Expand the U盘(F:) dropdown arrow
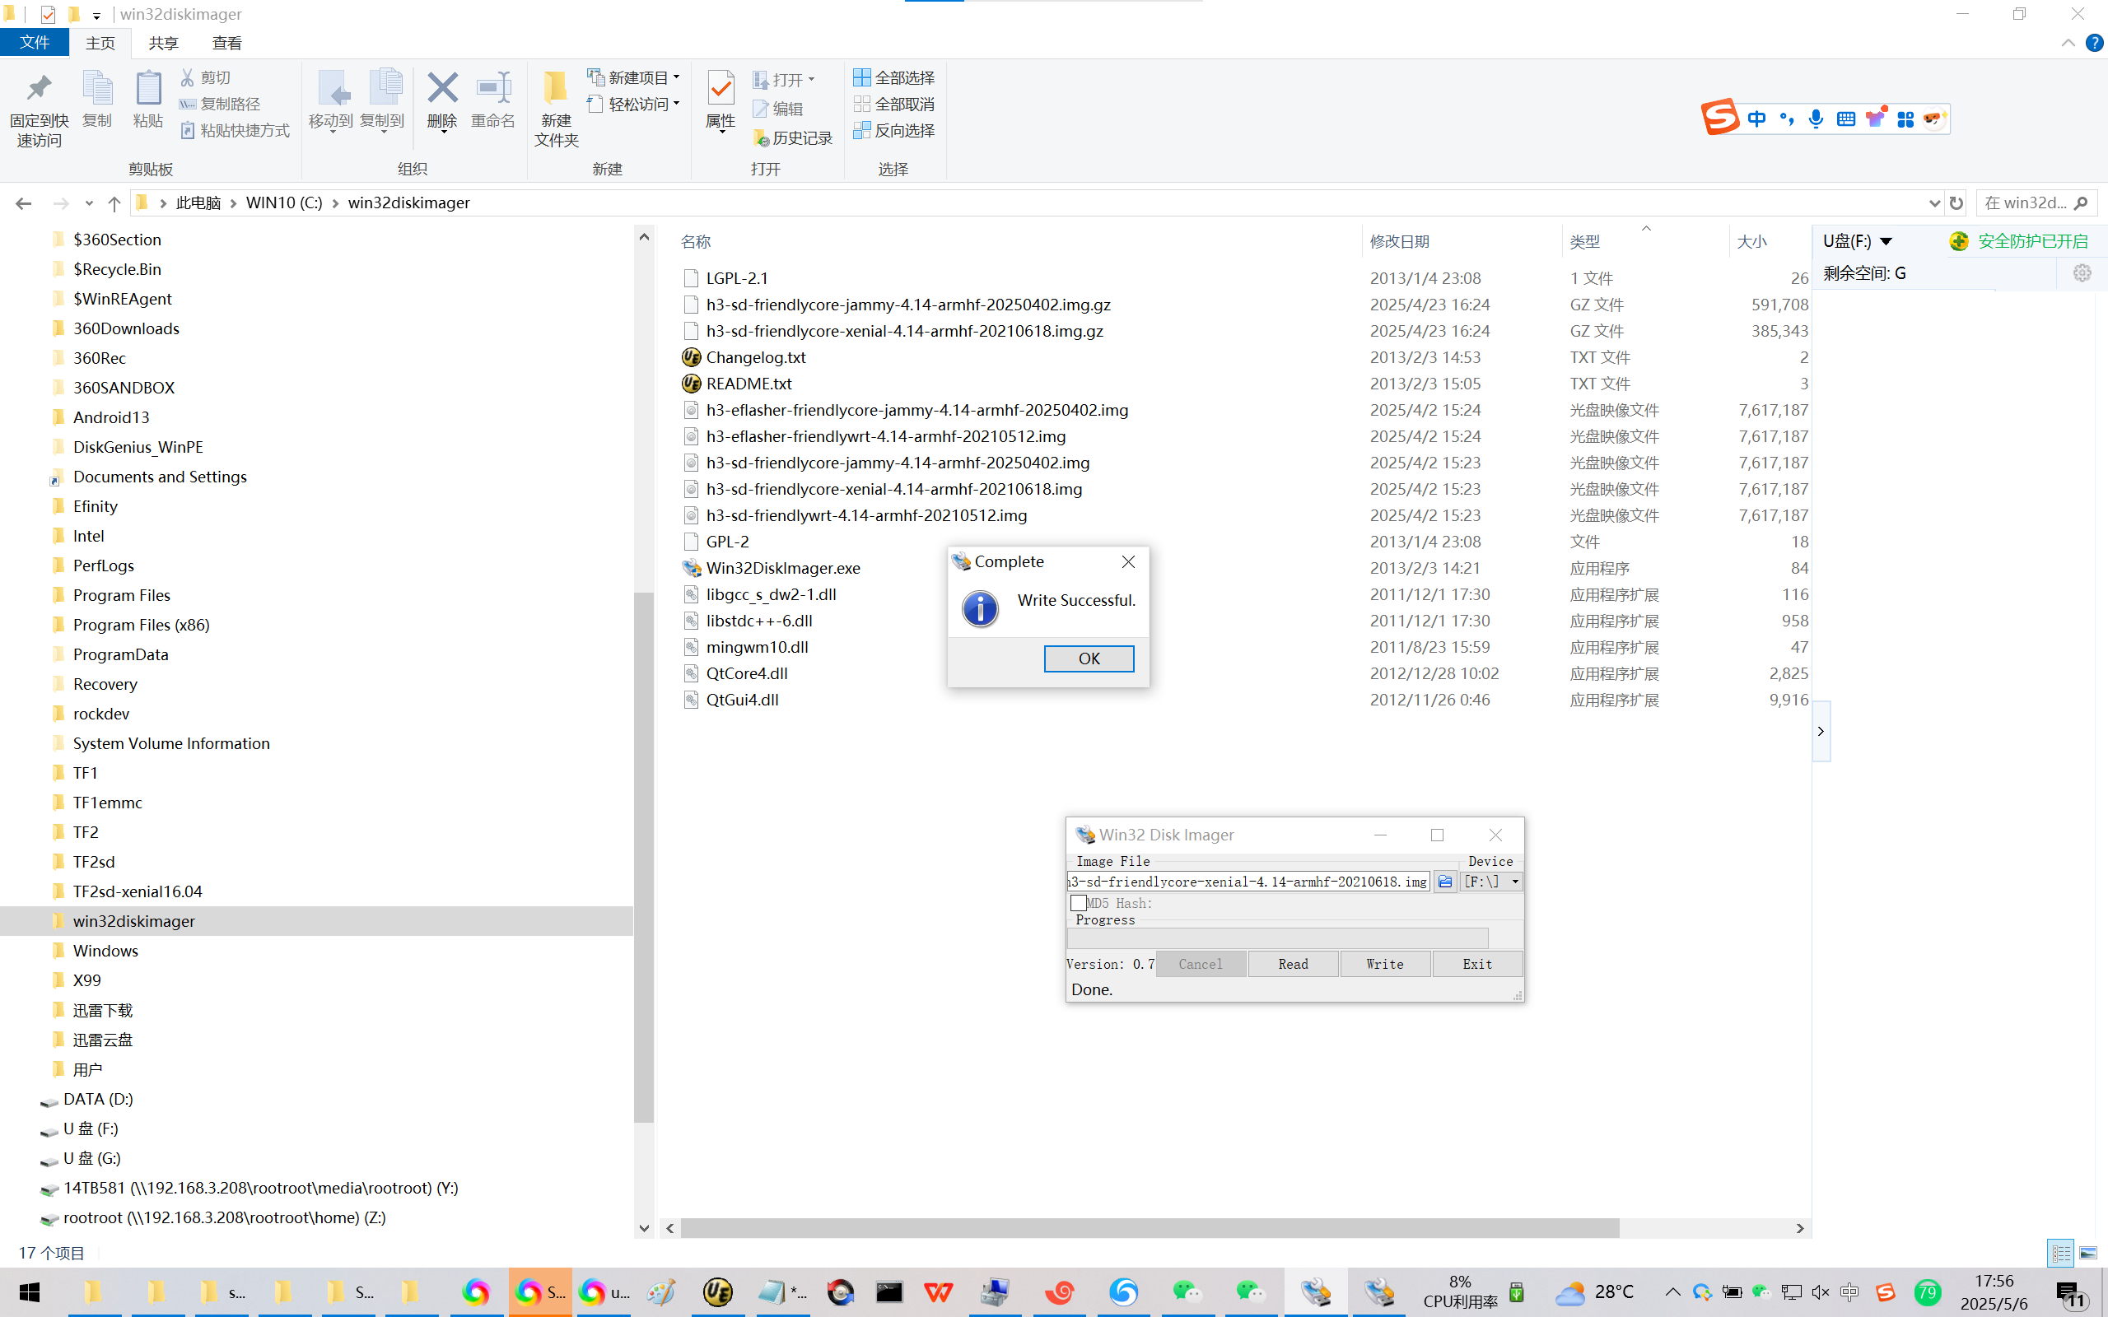The height and width of the screenshot is (1317, 2108). pyautogui.click(x=1886, y=241)
